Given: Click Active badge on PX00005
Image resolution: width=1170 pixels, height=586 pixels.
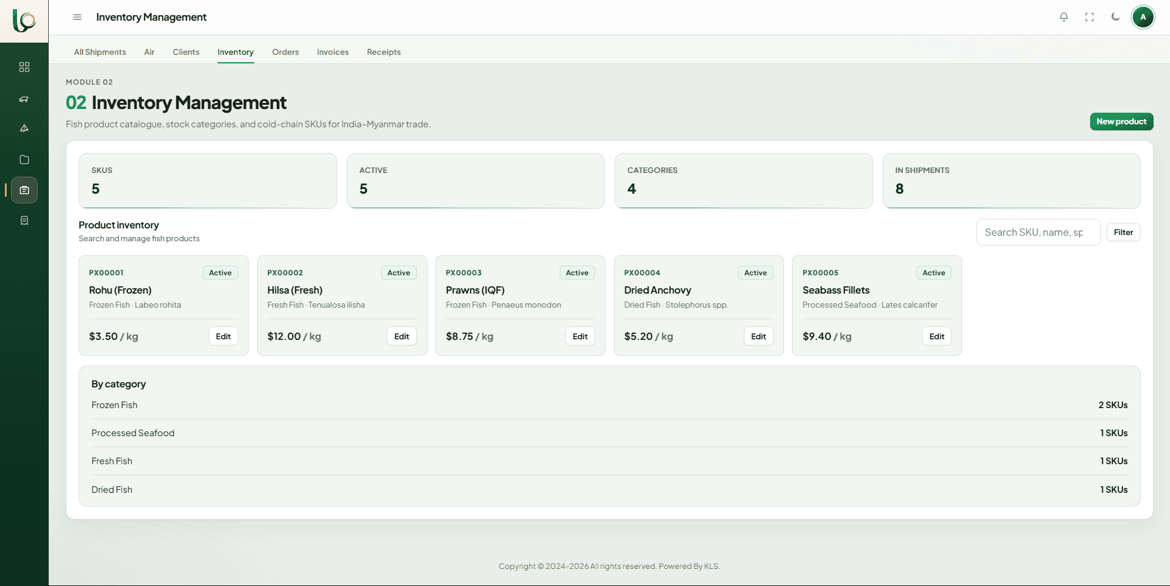Looking at the screenshot, I should (933, 273).
